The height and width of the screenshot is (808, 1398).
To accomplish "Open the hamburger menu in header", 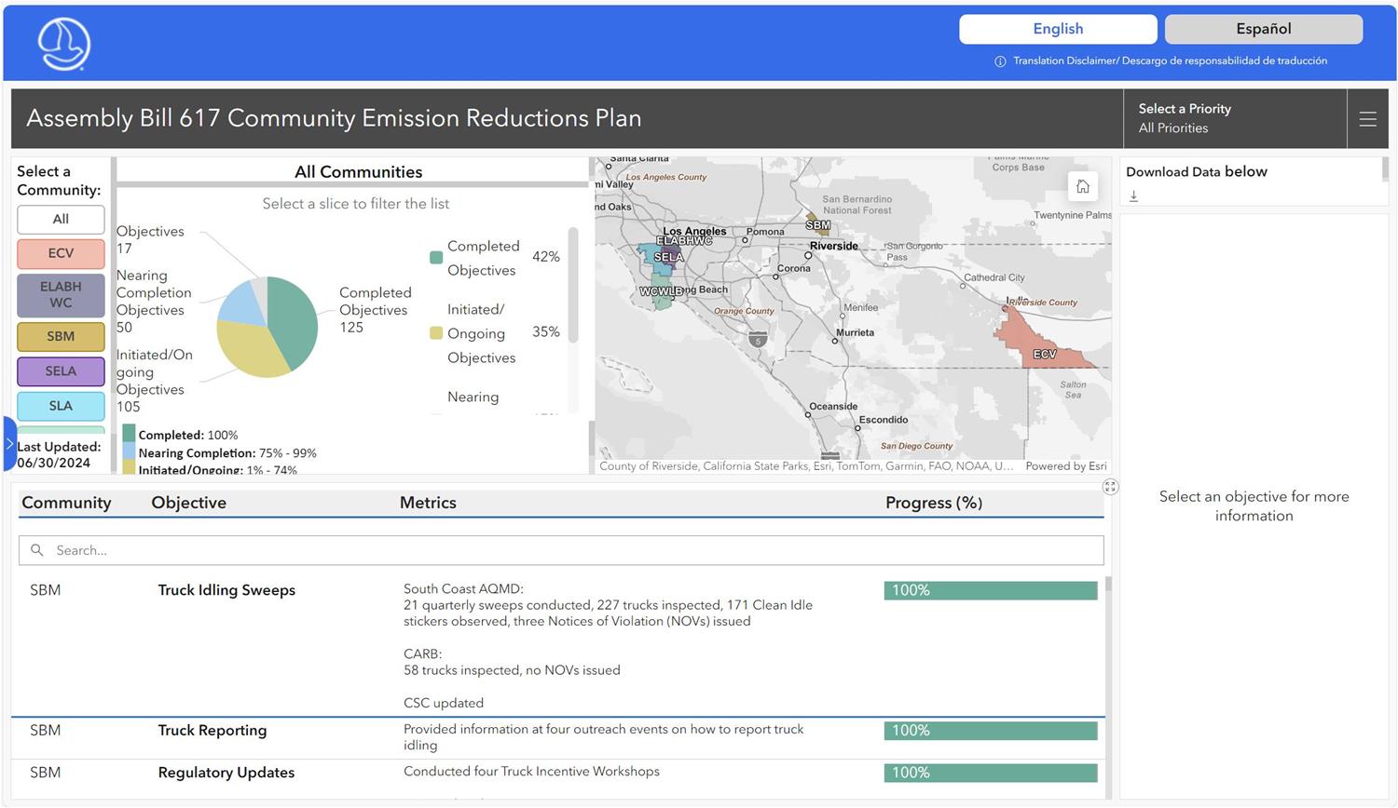I will 1367,119.
